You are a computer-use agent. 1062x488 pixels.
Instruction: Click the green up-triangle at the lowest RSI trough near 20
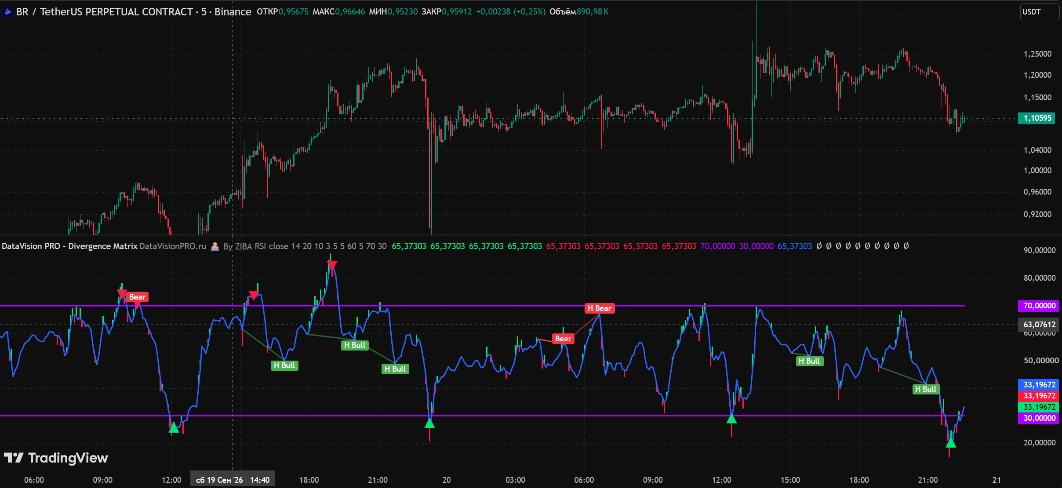click(x=951, y=442)
